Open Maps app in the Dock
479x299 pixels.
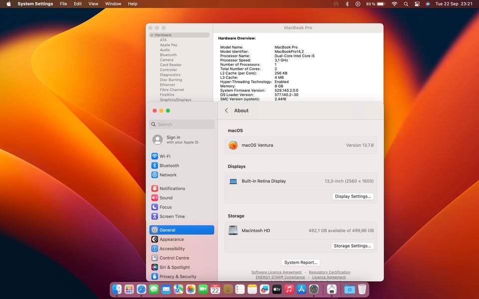point(179,289)
